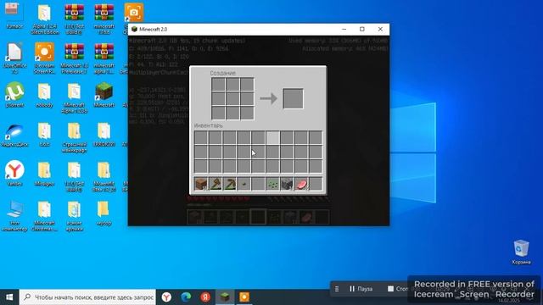Select the Minecraft Christmas folder on desktop
This screenshot has height=305, width=543.
tap(44, 216)
